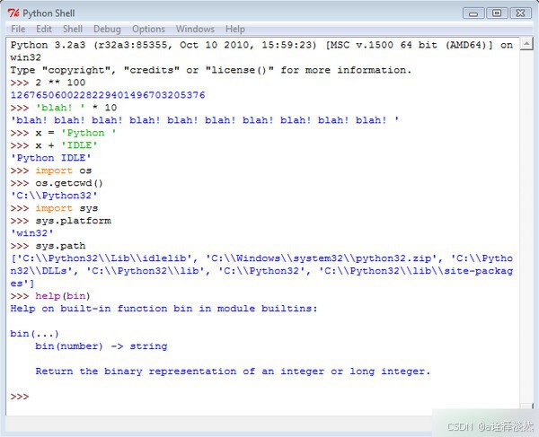Open the Options menu
539x437 pixels.
click(x=148, y=30)
